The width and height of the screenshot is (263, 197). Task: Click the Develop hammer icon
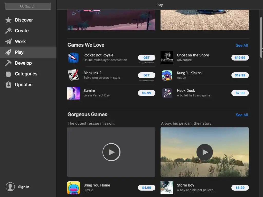(x=8, y=63)
